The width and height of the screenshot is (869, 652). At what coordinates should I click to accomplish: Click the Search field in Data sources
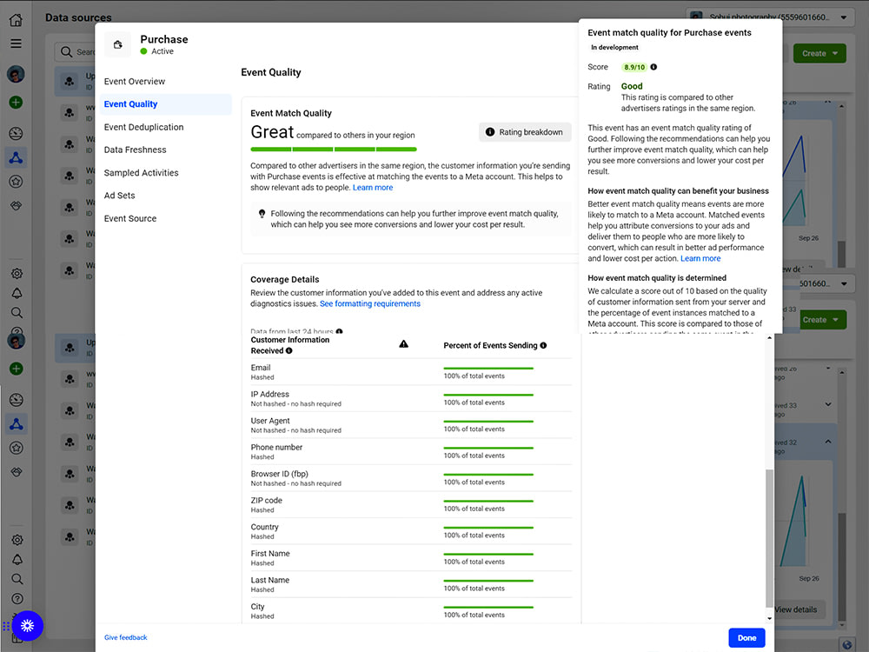pos(75,52)
